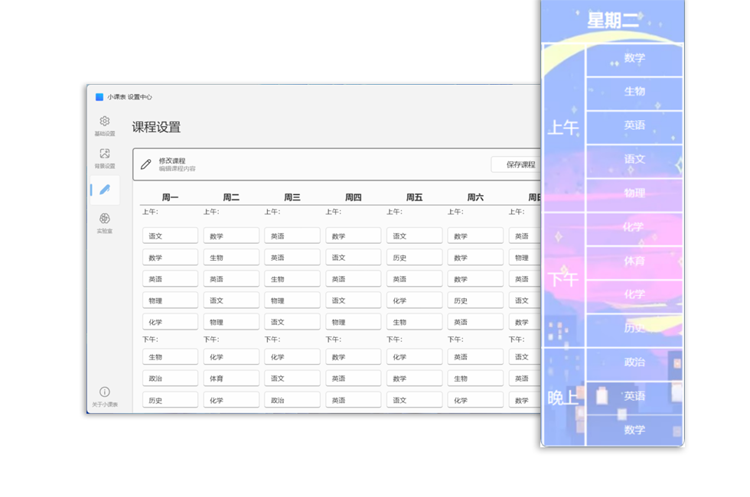Click 政治 field in the 周三 column

pyautogui.click(x=292, y=400)
